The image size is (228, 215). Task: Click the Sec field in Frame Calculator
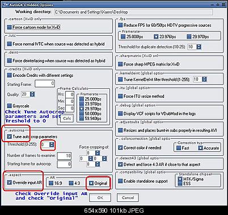coord(70,108)
